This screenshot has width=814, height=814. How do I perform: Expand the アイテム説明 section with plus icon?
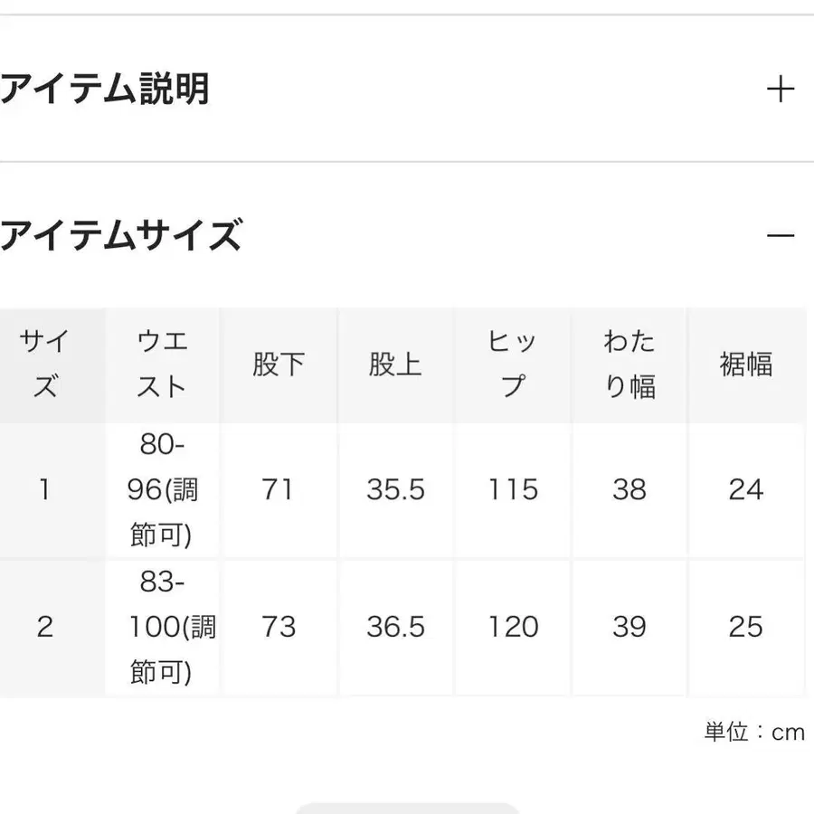click(780, 90)
